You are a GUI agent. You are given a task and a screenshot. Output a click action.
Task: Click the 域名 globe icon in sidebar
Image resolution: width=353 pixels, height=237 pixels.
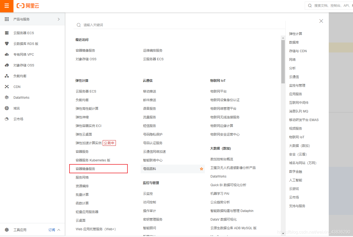tap(7, 108)
